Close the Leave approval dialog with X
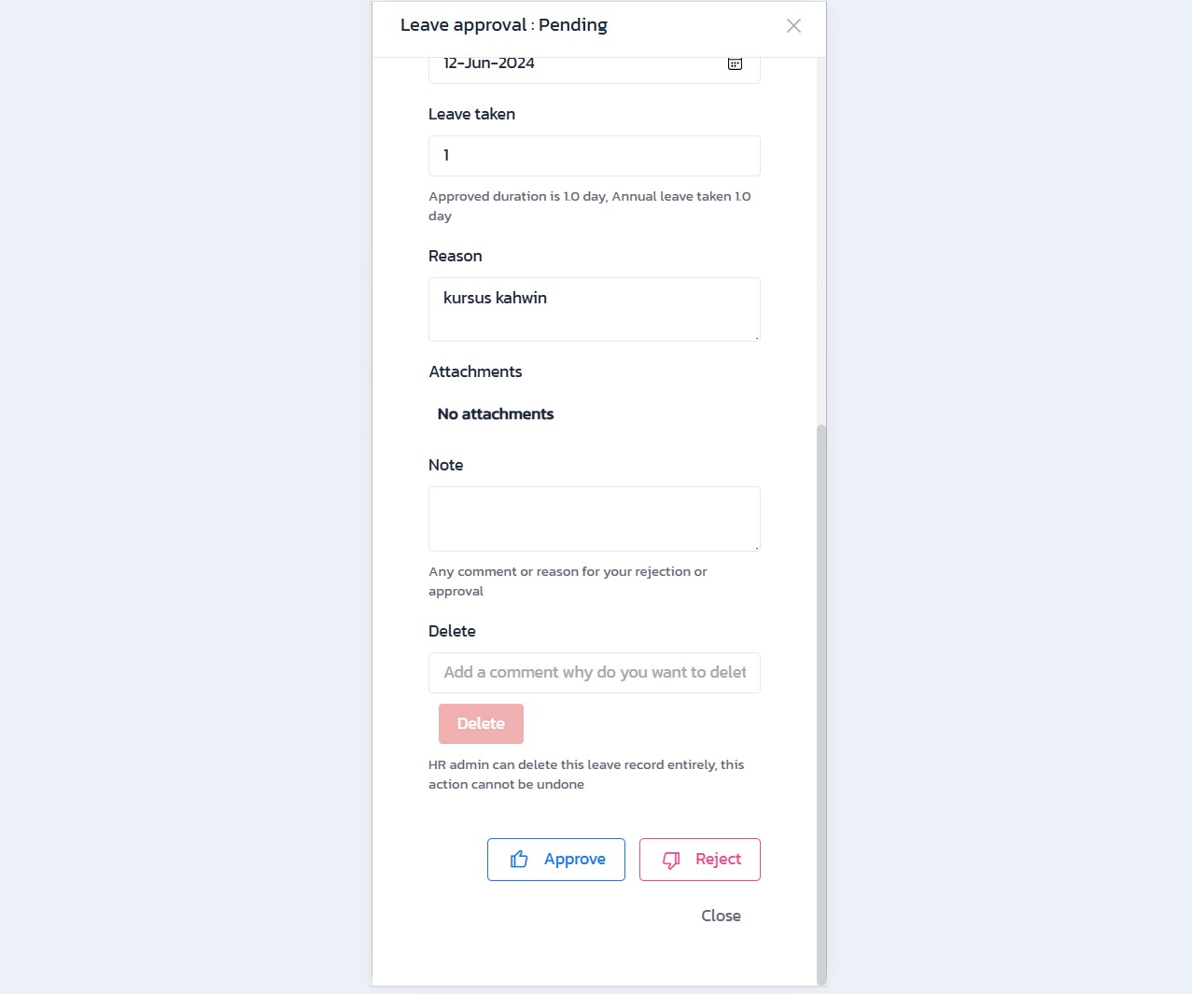Viewport: 1192px width, 994px height. tap(793, 26)
